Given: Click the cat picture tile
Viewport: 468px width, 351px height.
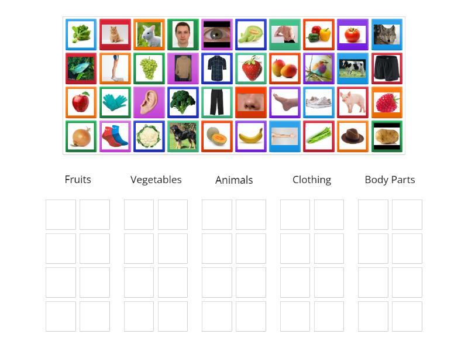Looking at the screenshot, I should pos(115,35).
